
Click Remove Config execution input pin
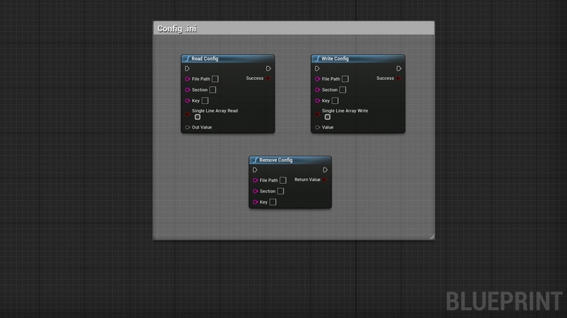pyautogui.click(x=255, y=170)
